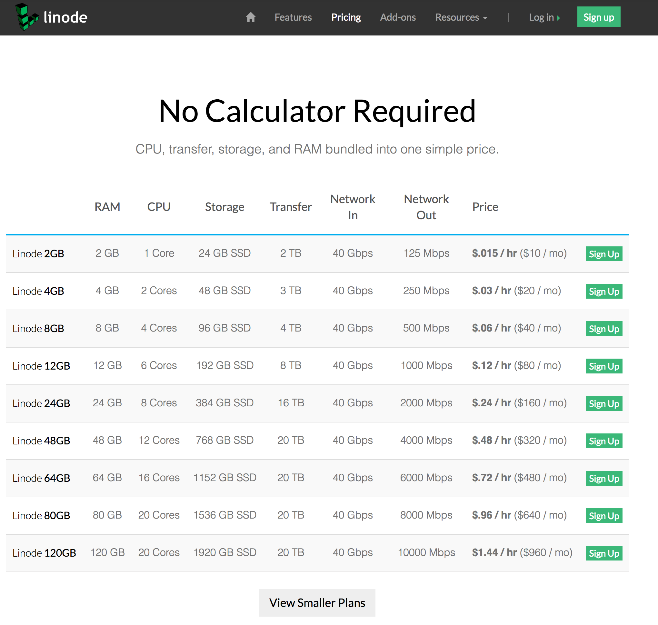This screenshot has width=658, height=625.
Task: Sign up for the Linode 4GB plan
Action: (604, 291)
